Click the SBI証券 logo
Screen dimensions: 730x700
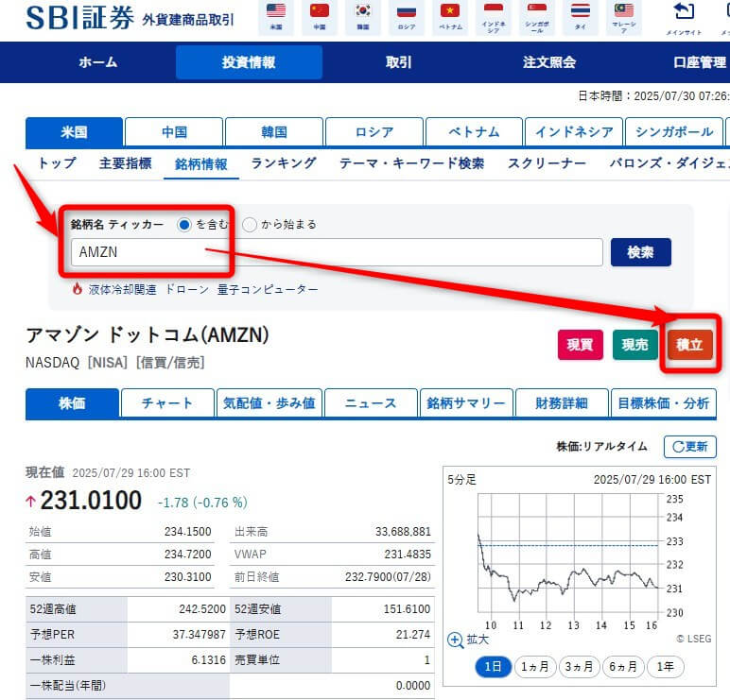pyautogui.click(x=80, y=18)
